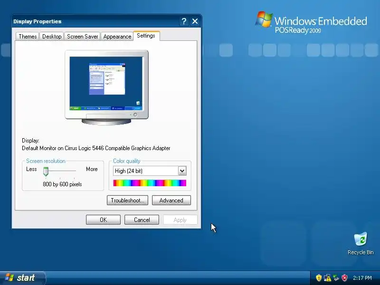Viewport: 380px width, 285px height.
Task: Click the 'More' resolution label
Action: pos(92,169)
